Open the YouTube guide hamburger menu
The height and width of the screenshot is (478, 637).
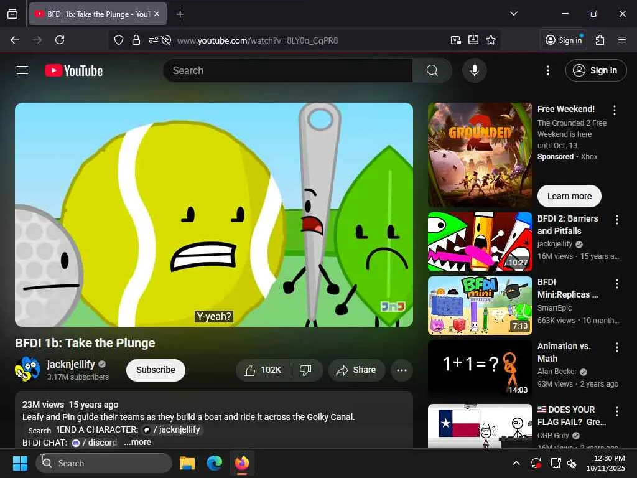(22, 70)
